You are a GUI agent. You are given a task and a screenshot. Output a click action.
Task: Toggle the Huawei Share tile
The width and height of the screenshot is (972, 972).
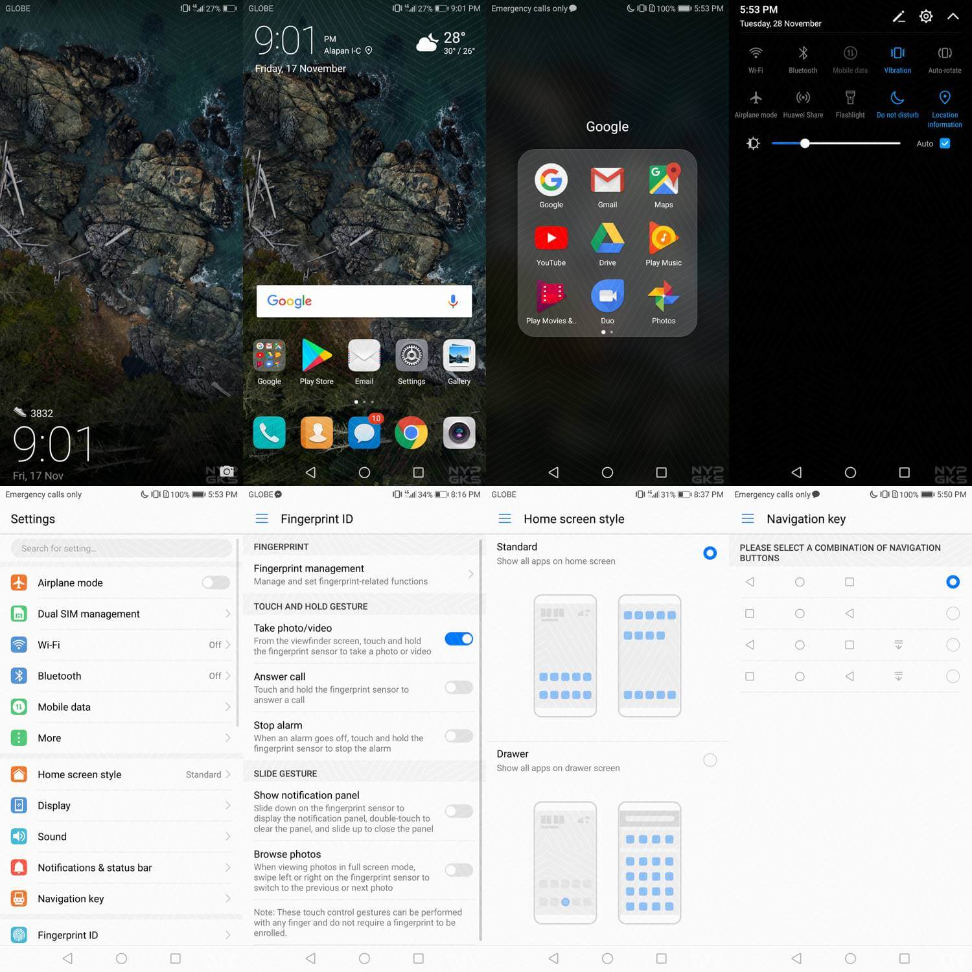click(803, 104)
